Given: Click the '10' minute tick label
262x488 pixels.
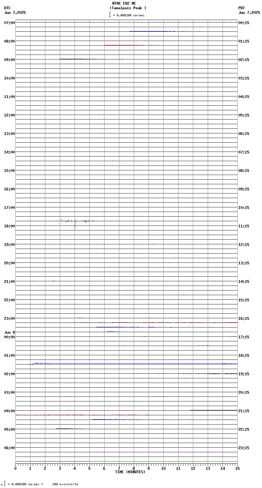Looking at the screenshot, I should tap(163, 469).
